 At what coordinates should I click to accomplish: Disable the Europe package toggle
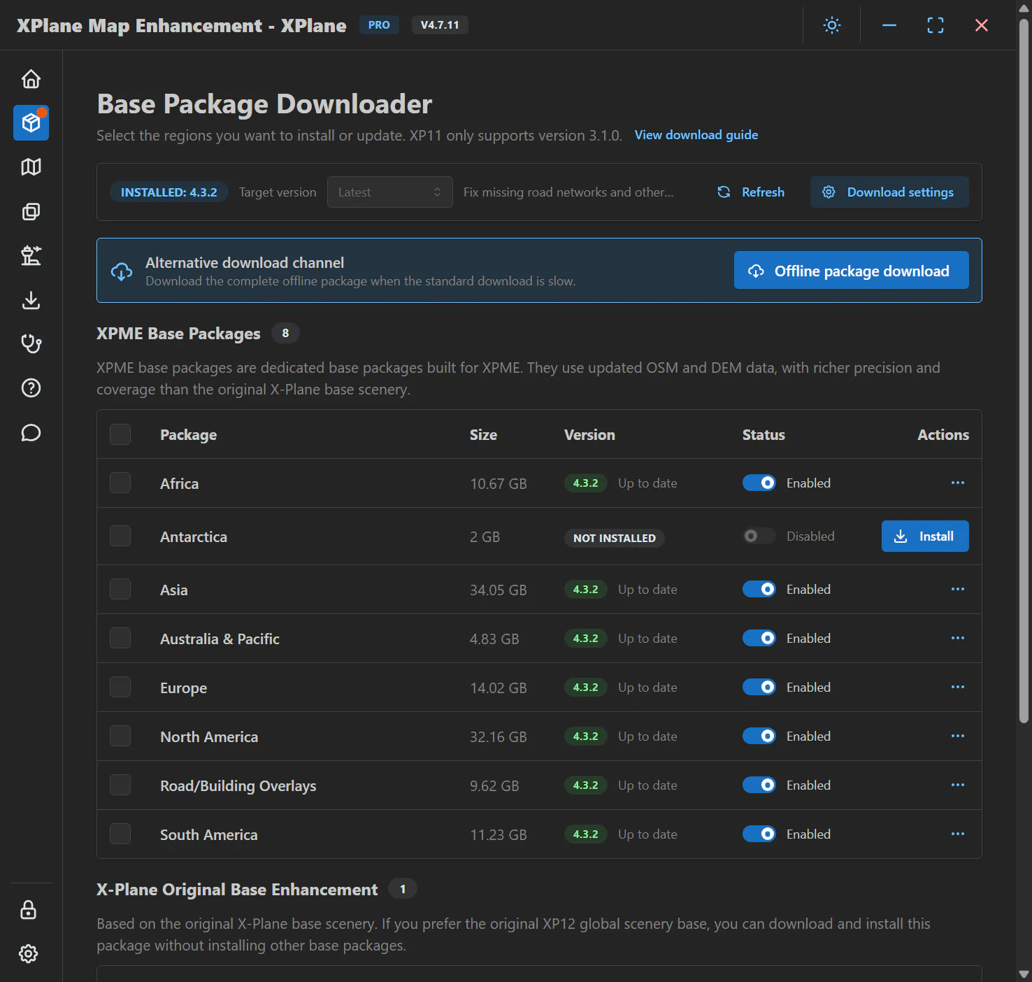point(759,687)
